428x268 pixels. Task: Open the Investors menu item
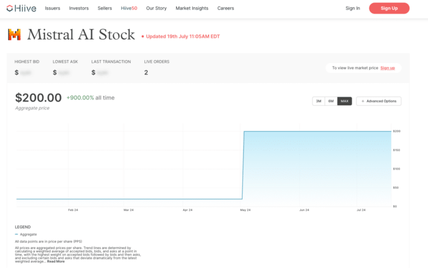(x=79, y=8)
